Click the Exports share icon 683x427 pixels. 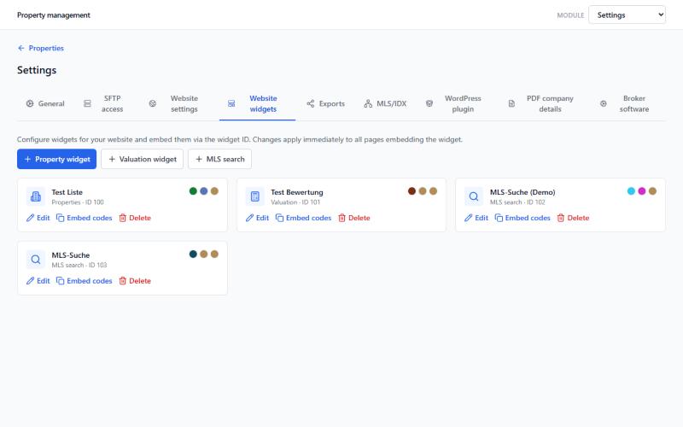pos(311,103)
